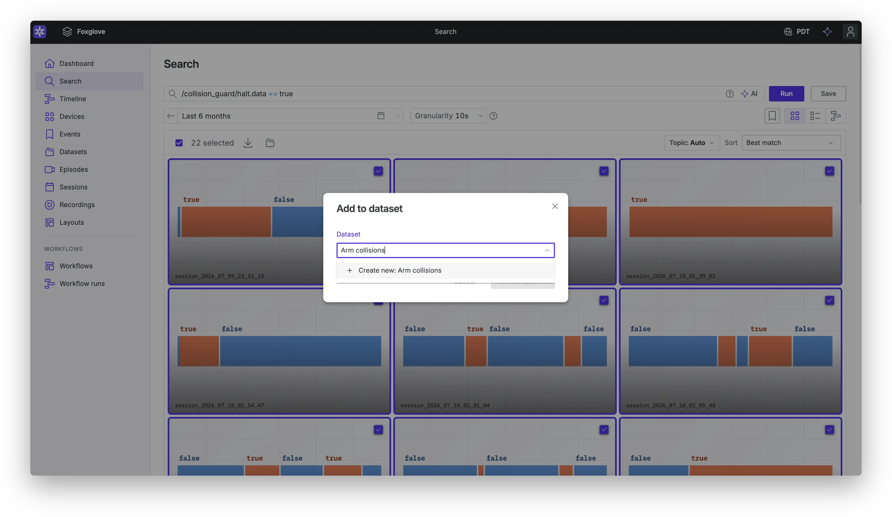Click the query help question mark icon
Screen dimensions: 892x517
(730, 94)
